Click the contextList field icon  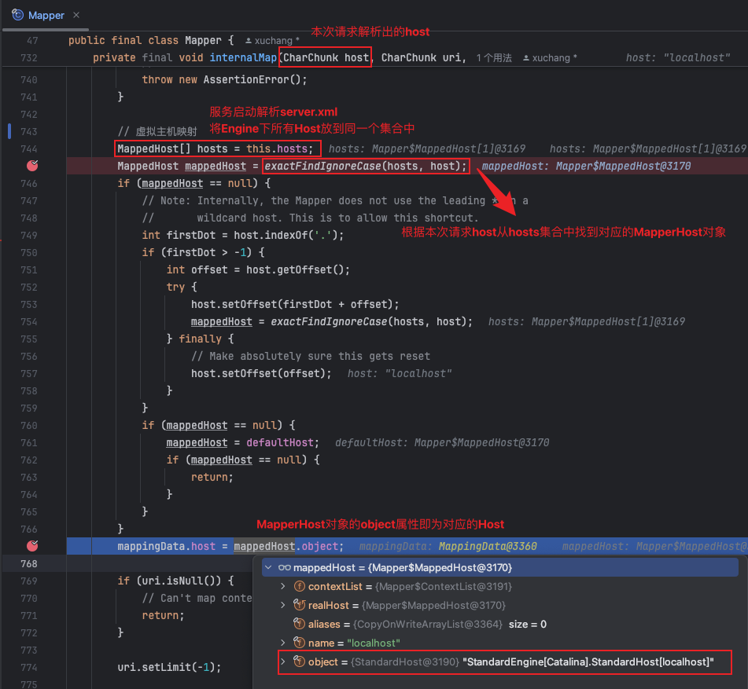(x=300, y=586)
